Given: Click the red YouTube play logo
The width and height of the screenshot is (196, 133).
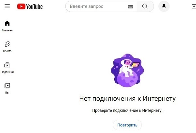Looking at the screenshot, I should [x=21, y=7].
